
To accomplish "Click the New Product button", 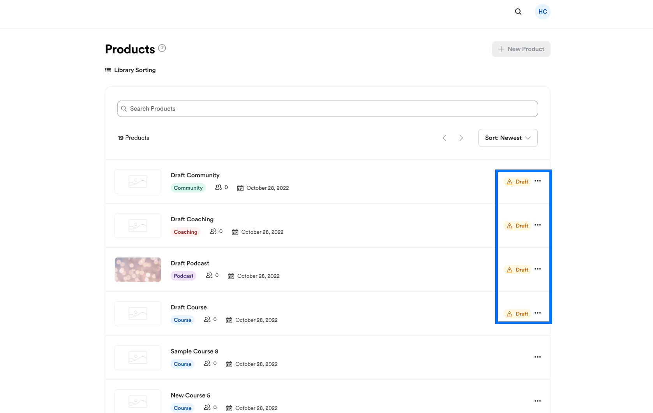I will tap(521, 49).
